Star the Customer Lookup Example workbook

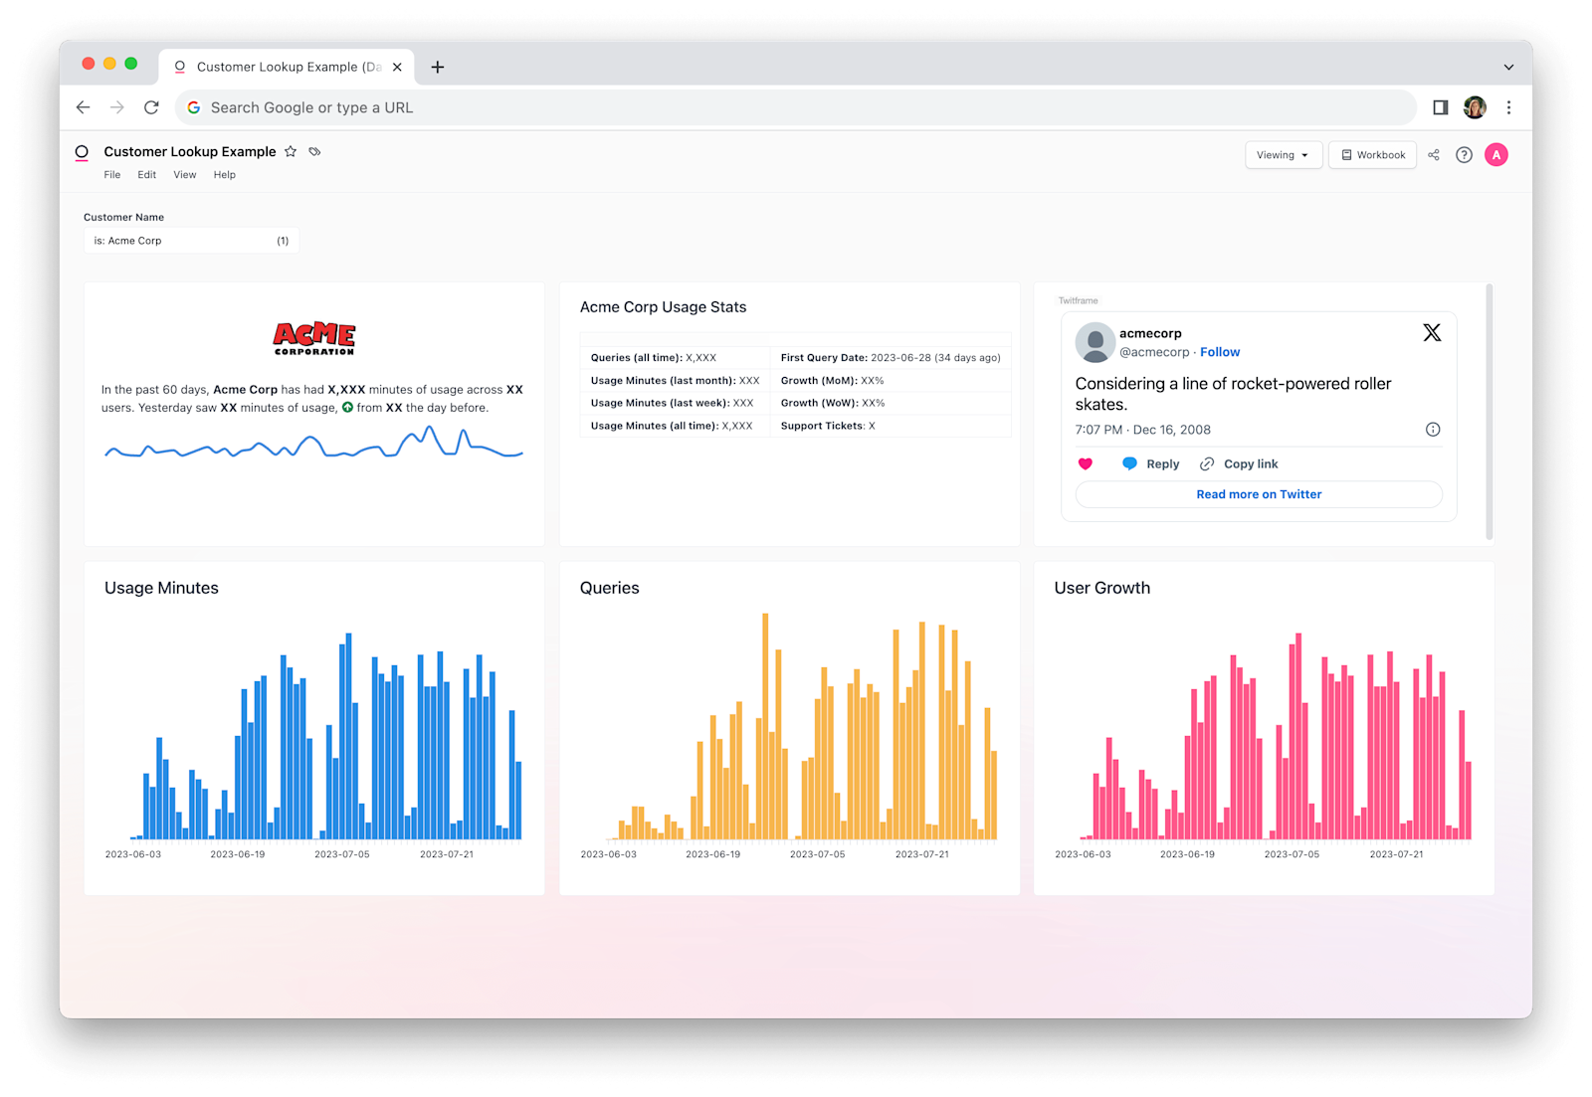pyautogui.click(x=291, y=152)
